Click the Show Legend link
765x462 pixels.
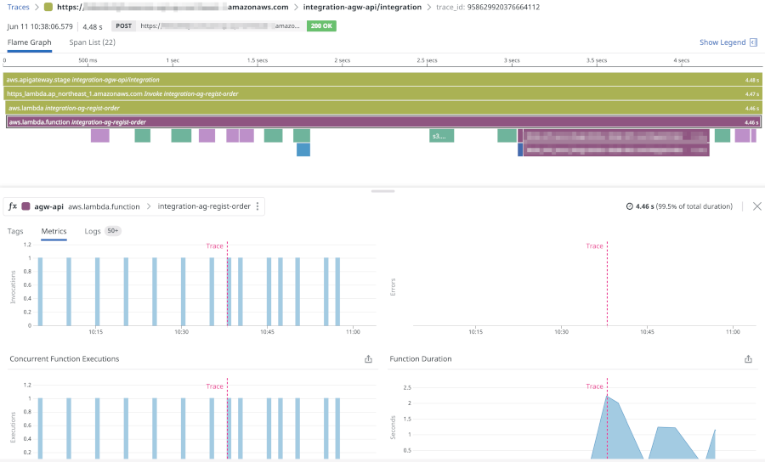(722, 42)
